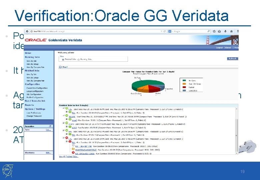
Task: Click the Google search input field
Action: click(x=189, y=31)
